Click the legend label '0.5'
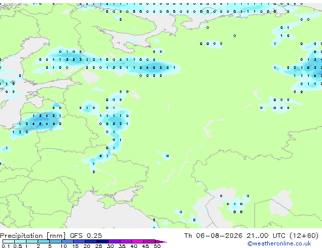This screenshot has height=248, width=322. [17, 246]
